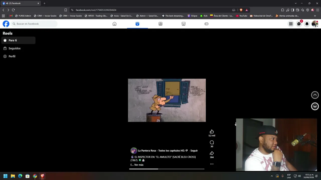Expand the caption with Ver más
The height and width of the screenshot is (180, 321).
pyautogui.click(x=139, y=165)
